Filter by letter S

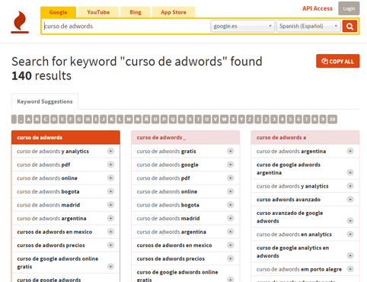[x=190, y=119]
